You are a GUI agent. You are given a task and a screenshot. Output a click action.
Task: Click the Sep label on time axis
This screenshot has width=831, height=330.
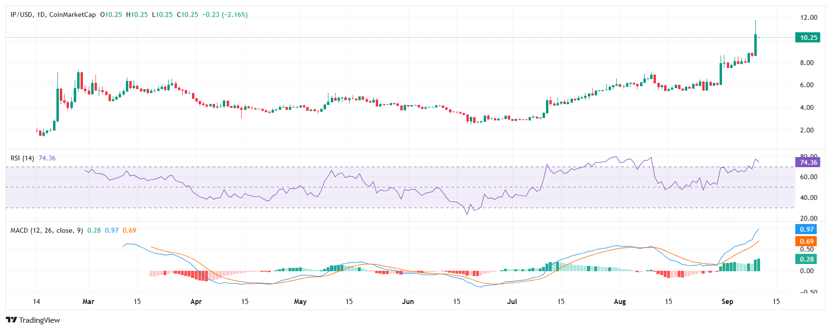727,302
